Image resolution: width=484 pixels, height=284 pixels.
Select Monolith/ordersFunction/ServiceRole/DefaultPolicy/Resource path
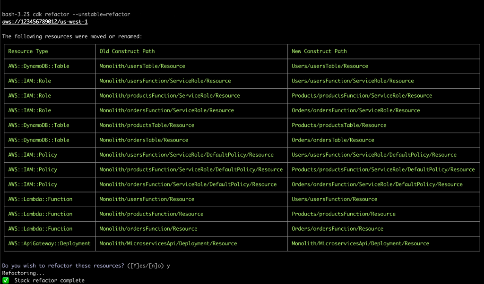click(187, 184)
